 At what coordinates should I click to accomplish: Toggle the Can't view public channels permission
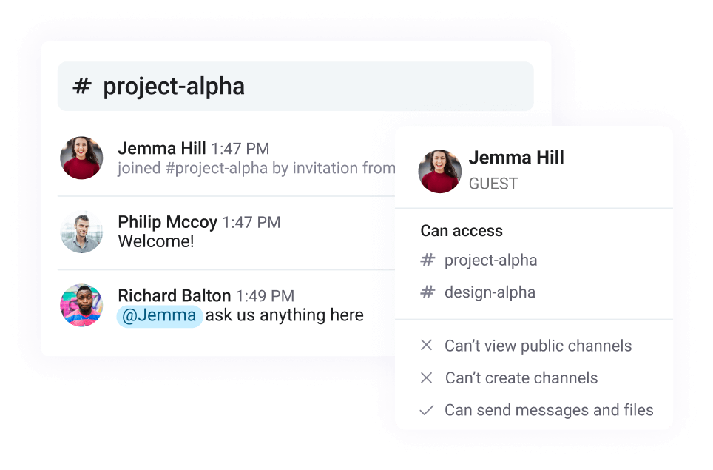[x=537, y=345]
